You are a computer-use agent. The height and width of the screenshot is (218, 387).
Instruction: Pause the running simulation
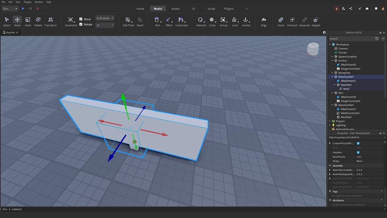(30, 8)
